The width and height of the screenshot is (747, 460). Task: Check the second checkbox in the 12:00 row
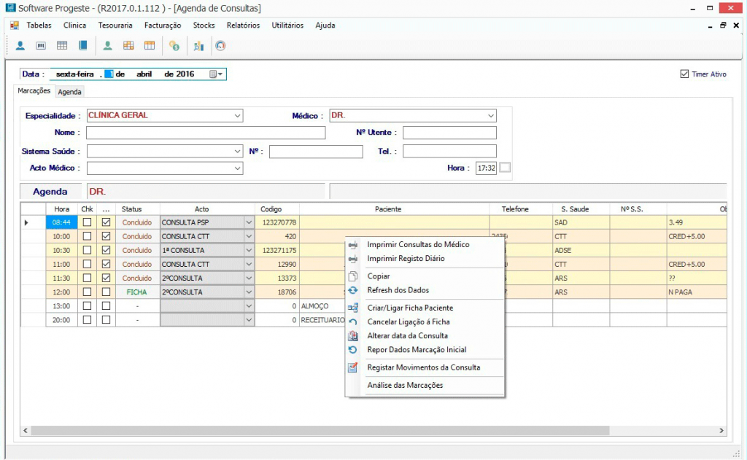[107, 292]
